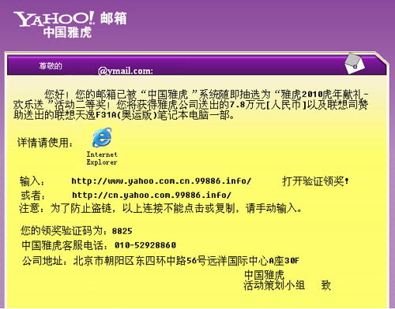Screen dimensions: 395x309
Task: Click the 活动策划小组 signature text
Action: [x=274, y=285]
